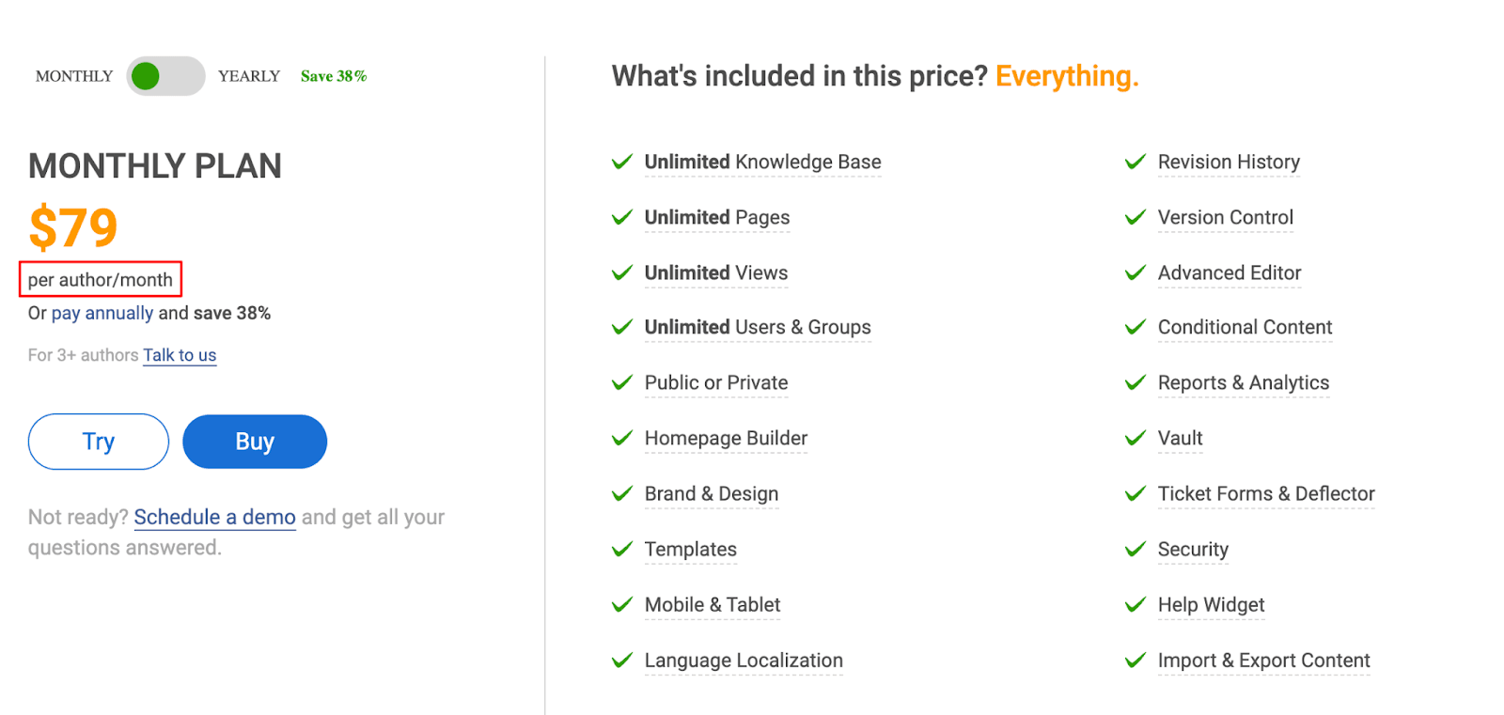Click the checkmark next to Vault
1504x715 pixels.
1136,438
